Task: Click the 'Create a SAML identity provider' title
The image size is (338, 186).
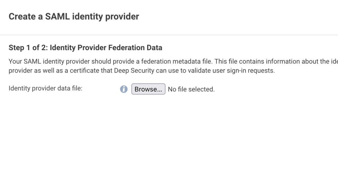Action: 74,16
